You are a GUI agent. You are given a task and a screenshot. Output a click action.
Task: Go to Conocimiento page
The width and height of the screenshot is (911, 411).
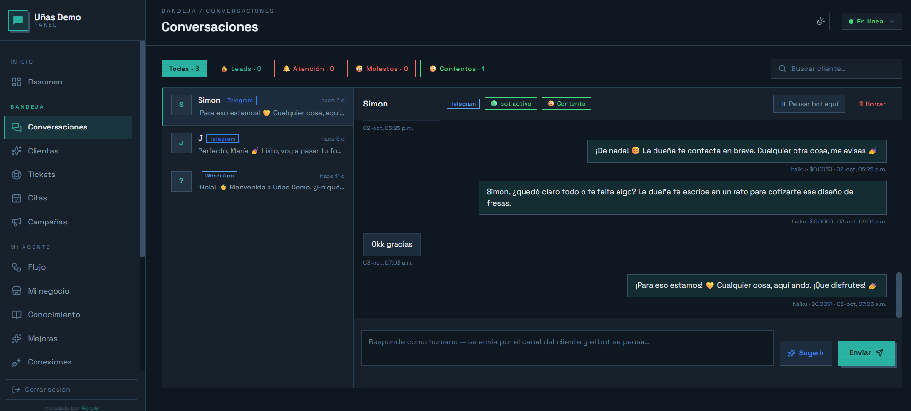pyautogui.click(x=69, y=315)
